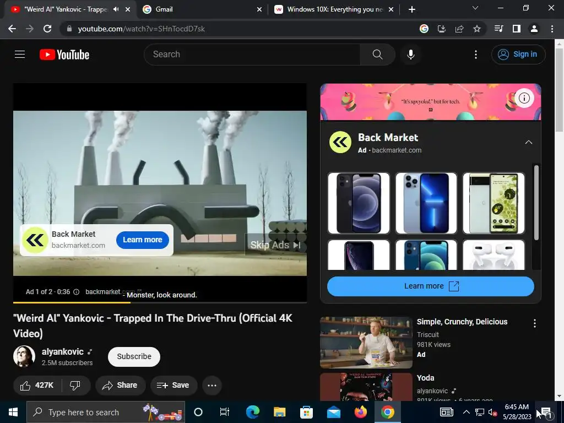The width and height of the screenshot is (564, 423).
Task: Open Task View on the taskbar
Action: point(225,412)
